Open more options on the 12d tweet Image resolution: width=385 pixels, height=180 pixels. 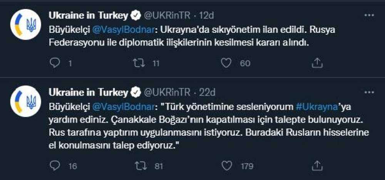pos(369,15)
